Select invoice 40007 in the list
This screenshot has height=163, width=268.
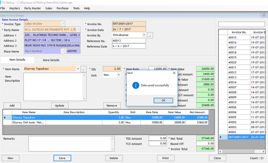(x=242, y=87)
